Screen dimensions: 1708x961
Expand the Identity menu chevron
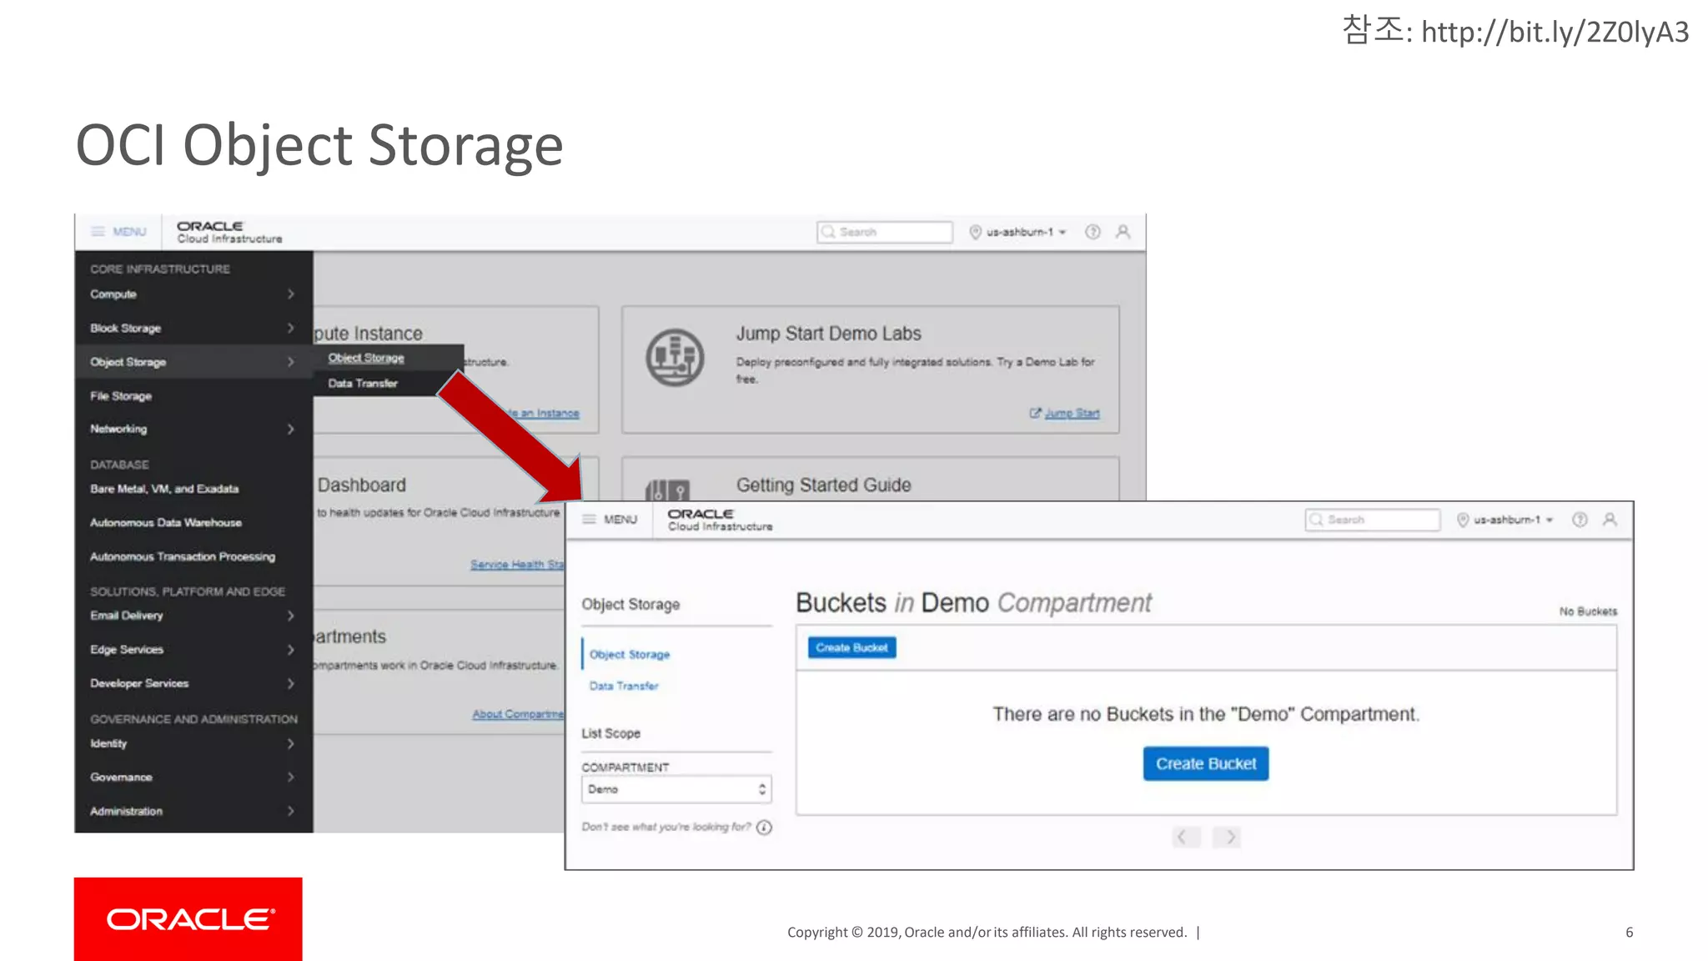click(x=290, y=743)
